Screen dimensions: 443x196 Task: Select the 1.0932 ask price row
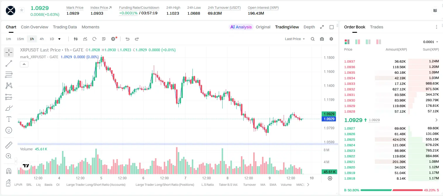(392, 89)
